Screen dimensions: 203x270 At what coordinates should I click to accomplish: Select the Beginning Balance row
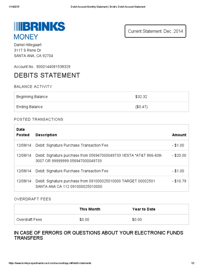pyautogui.click(x=101, y=97)
